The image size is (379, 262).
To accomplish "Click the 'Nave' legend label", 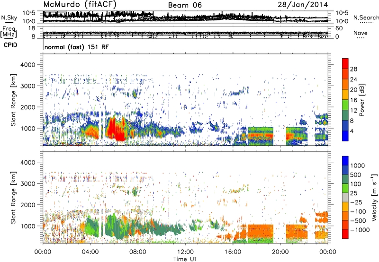I will click(360, 33).
